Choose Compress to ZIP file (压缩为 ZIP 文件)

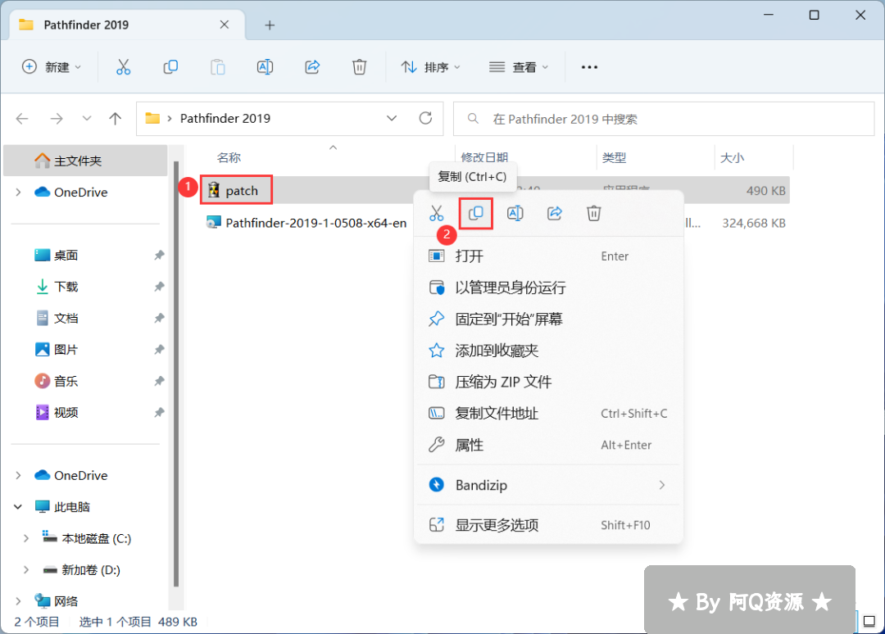(548, 382)
